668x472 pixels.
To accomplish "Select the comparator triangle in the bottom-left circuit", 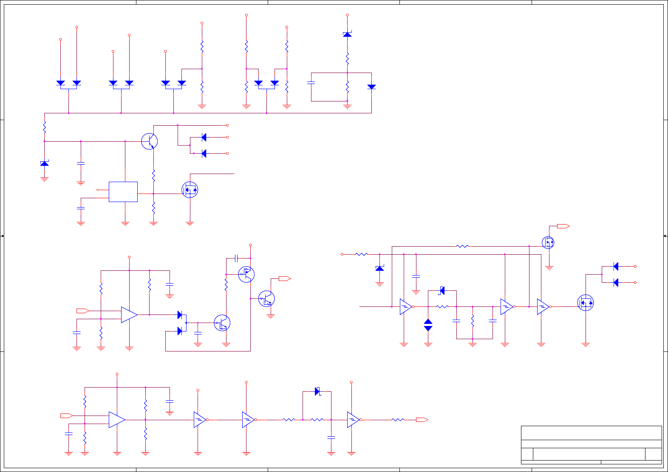I will [x=117, y=420].
